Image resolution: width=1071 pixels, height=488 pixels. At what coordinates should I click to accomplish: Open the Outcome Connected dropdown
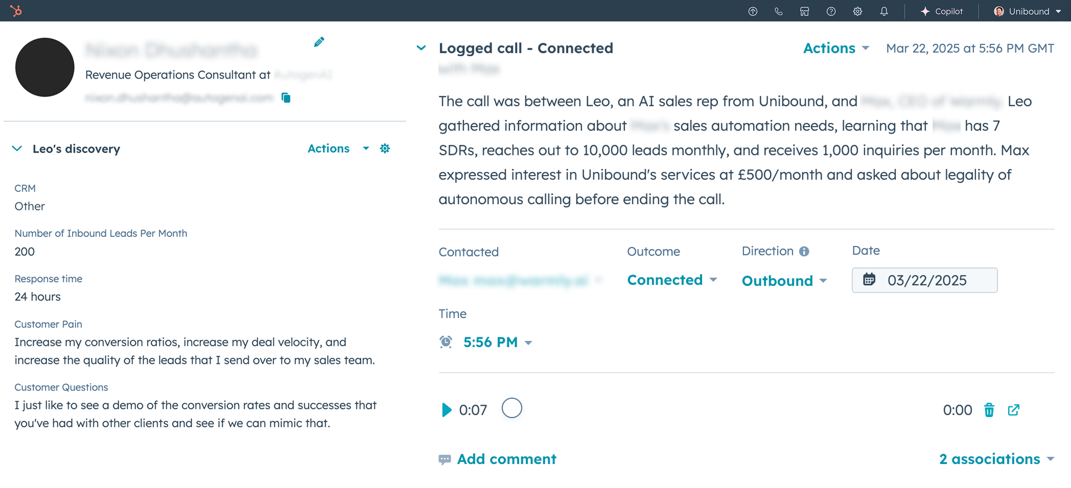point(672,280)
